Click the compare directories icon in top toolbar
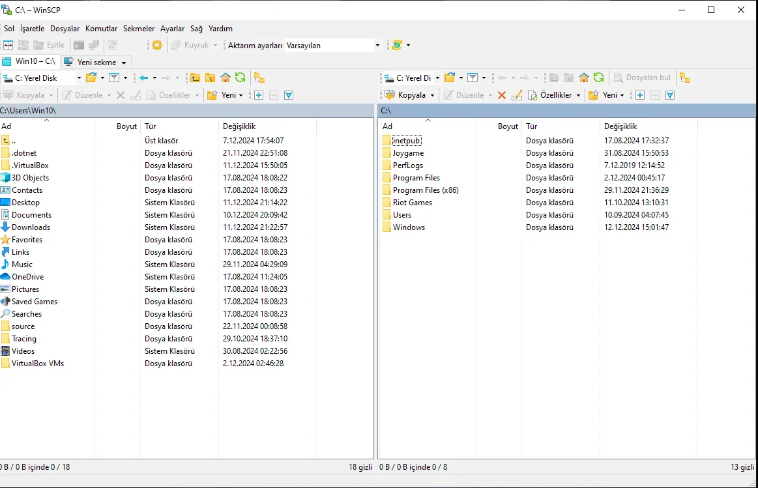Viewport: 758px width, 488px height. pos(8,45)
